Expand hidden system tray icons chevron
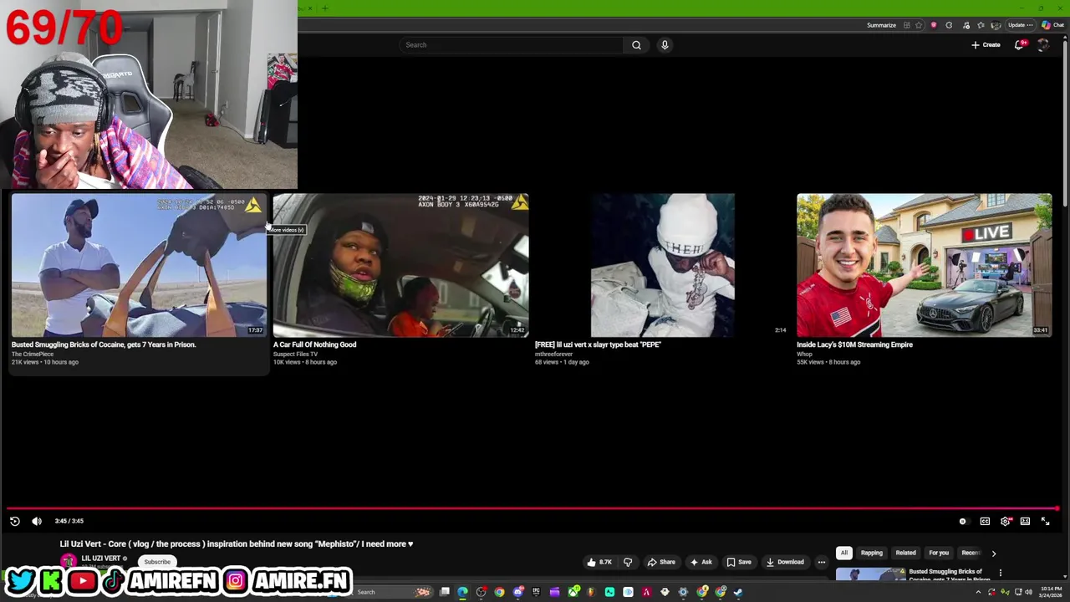 click(978, 592)
